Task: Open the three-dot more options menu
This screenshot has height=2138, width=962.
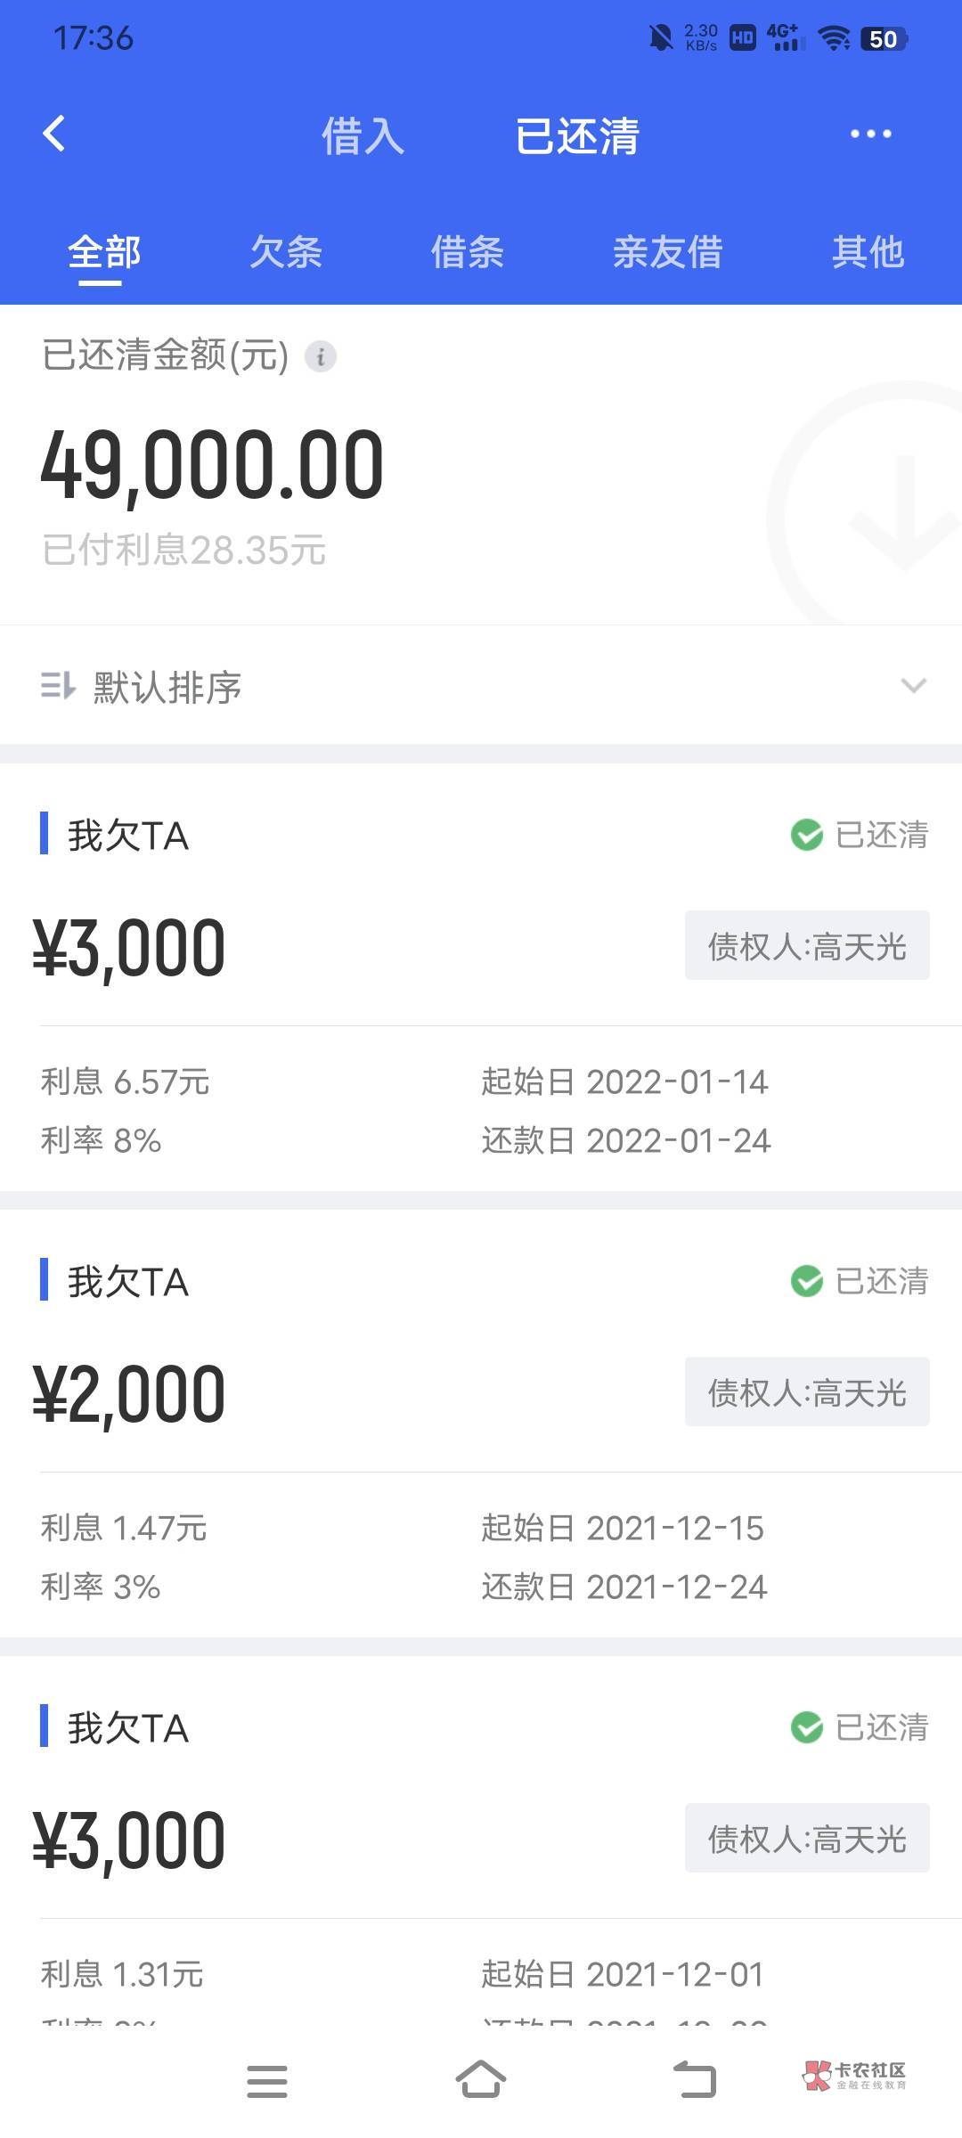Action: 870,135
